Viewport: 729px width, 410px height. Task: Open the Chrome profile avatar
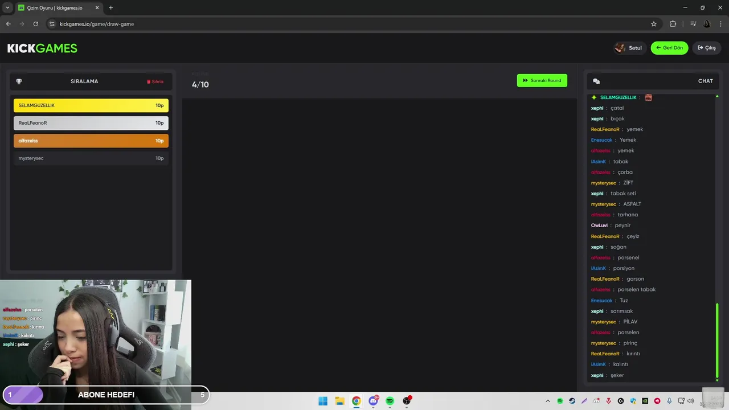pos(707,24)
